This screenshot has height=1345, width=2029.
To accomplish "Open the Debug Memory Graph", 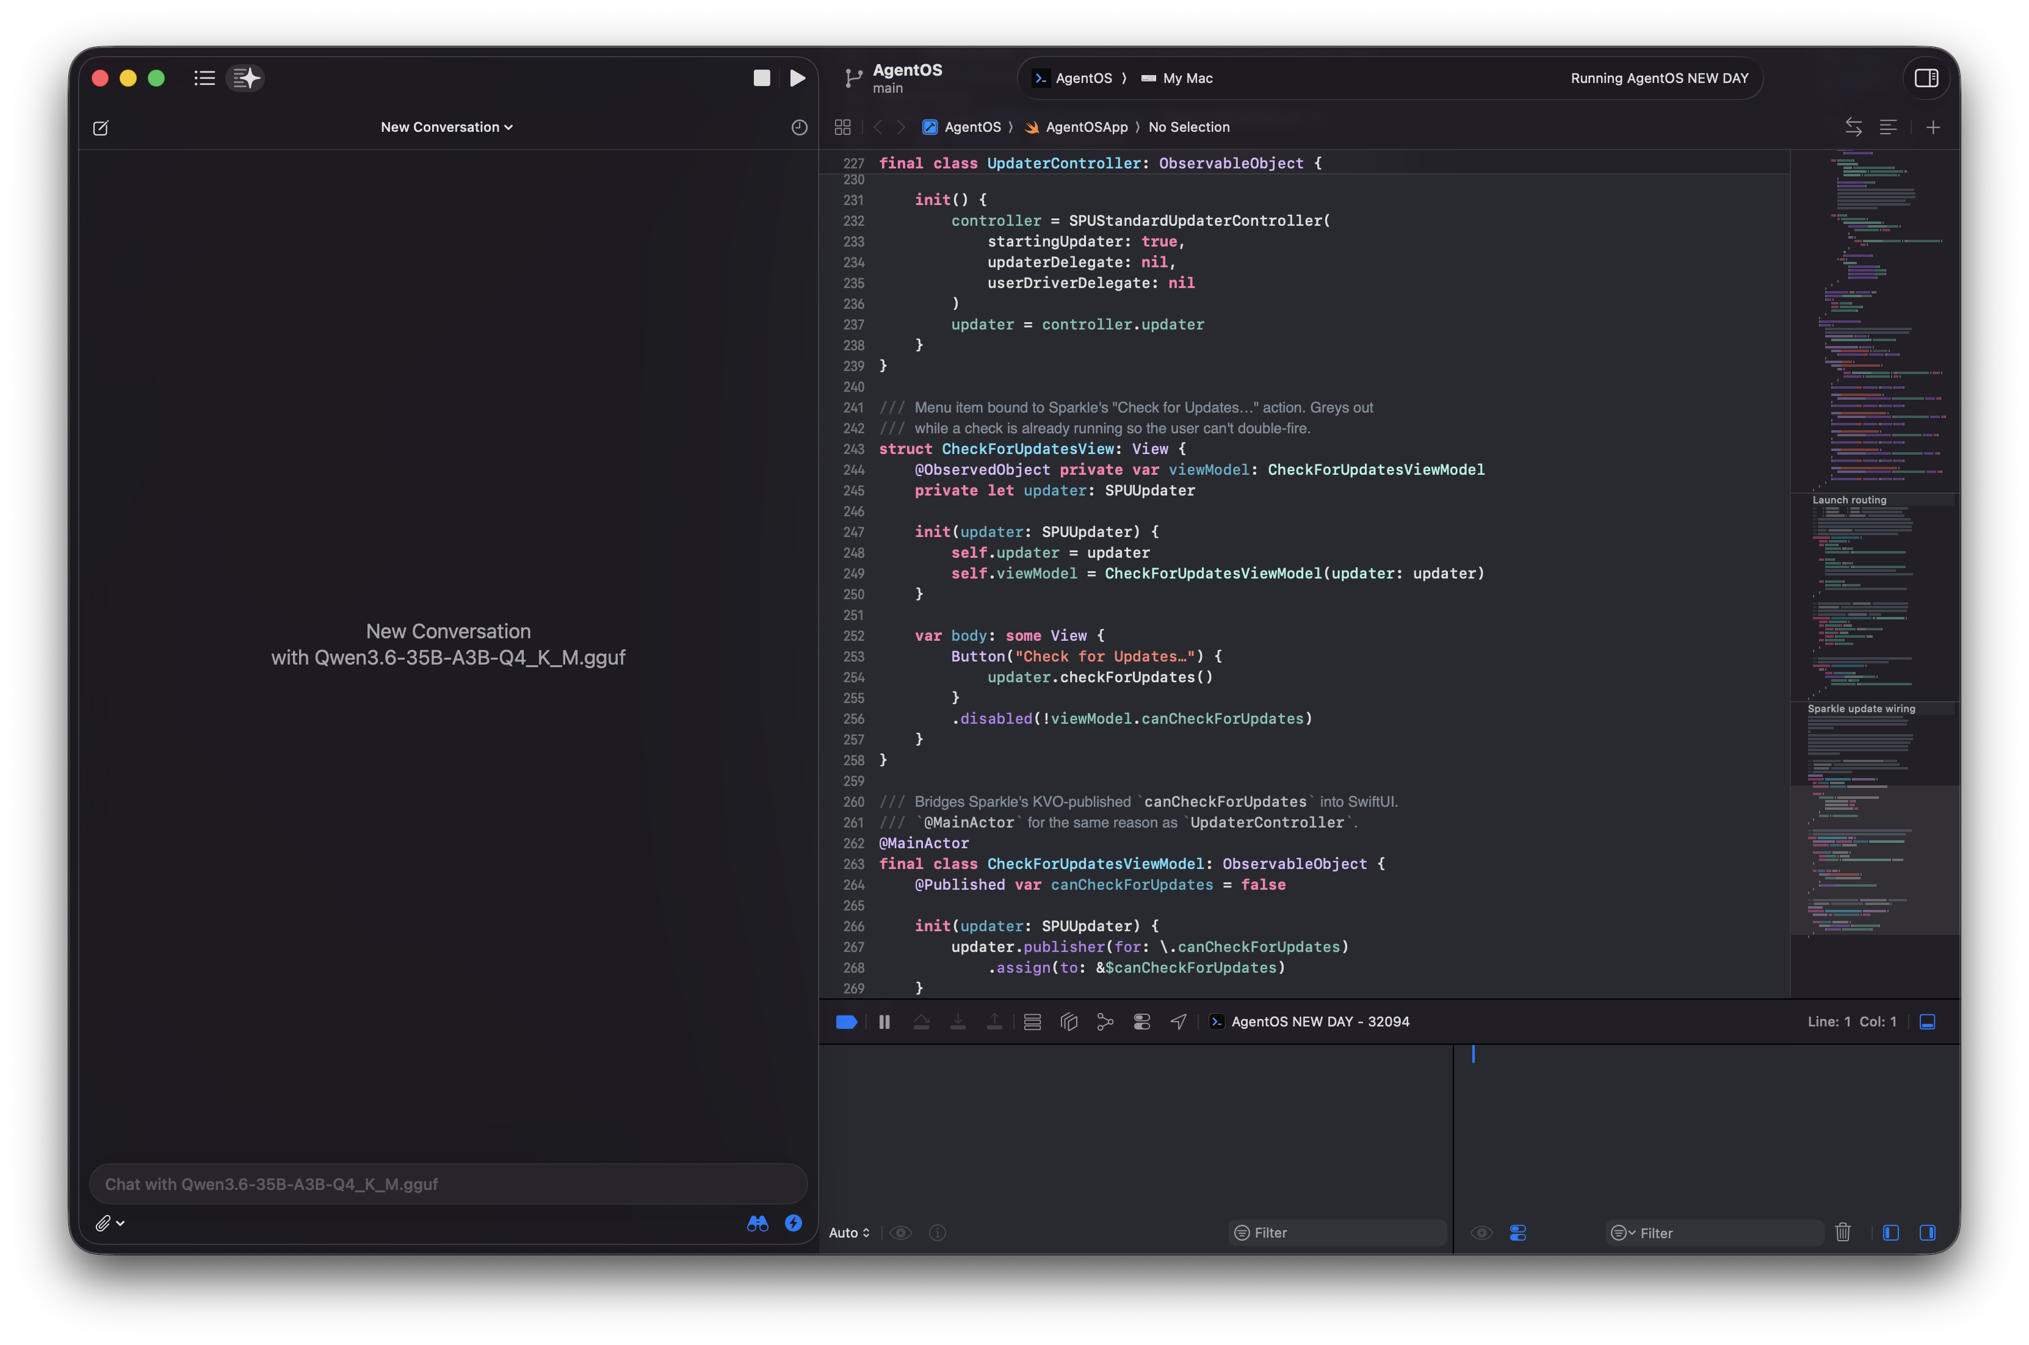I will tap(1105, 1022).
